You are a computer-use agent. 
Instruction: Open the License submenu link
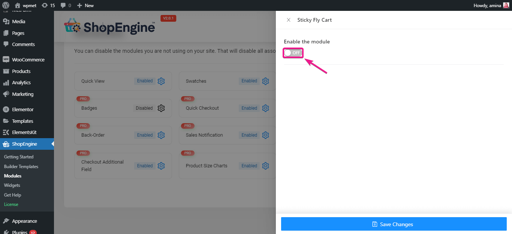click(11, 204)
